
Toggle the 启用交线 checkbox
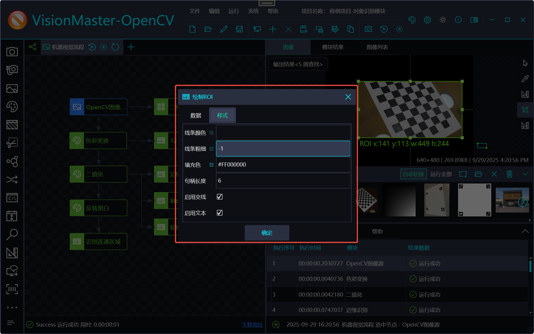click(220, 197)
